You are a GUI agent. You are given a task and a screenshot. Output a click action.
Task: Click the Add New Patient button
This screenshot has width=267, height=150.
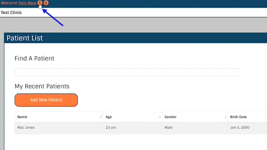point(46,100)
